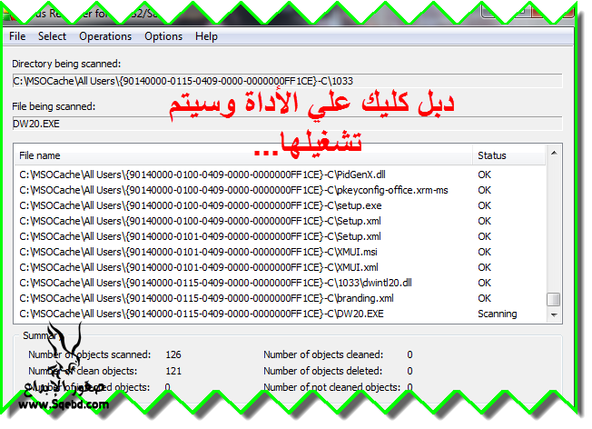Viewport: 592px width, 429px height.
Task: Open the Help menu
Action: [206, 36]
